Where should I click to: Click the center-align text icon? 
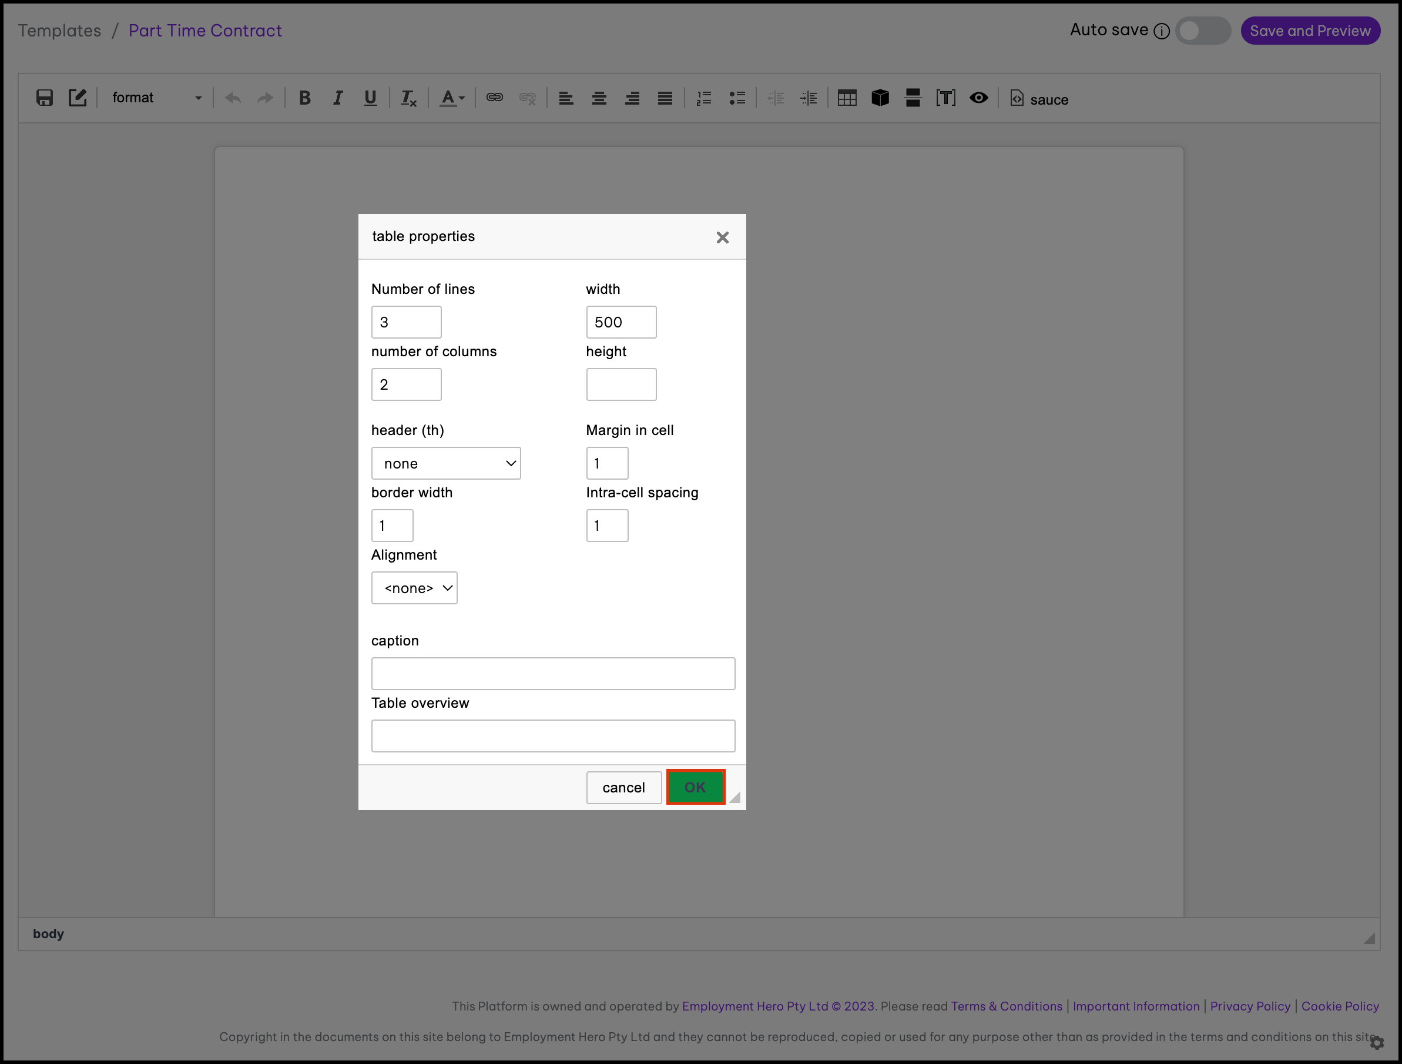click(599, 98)
